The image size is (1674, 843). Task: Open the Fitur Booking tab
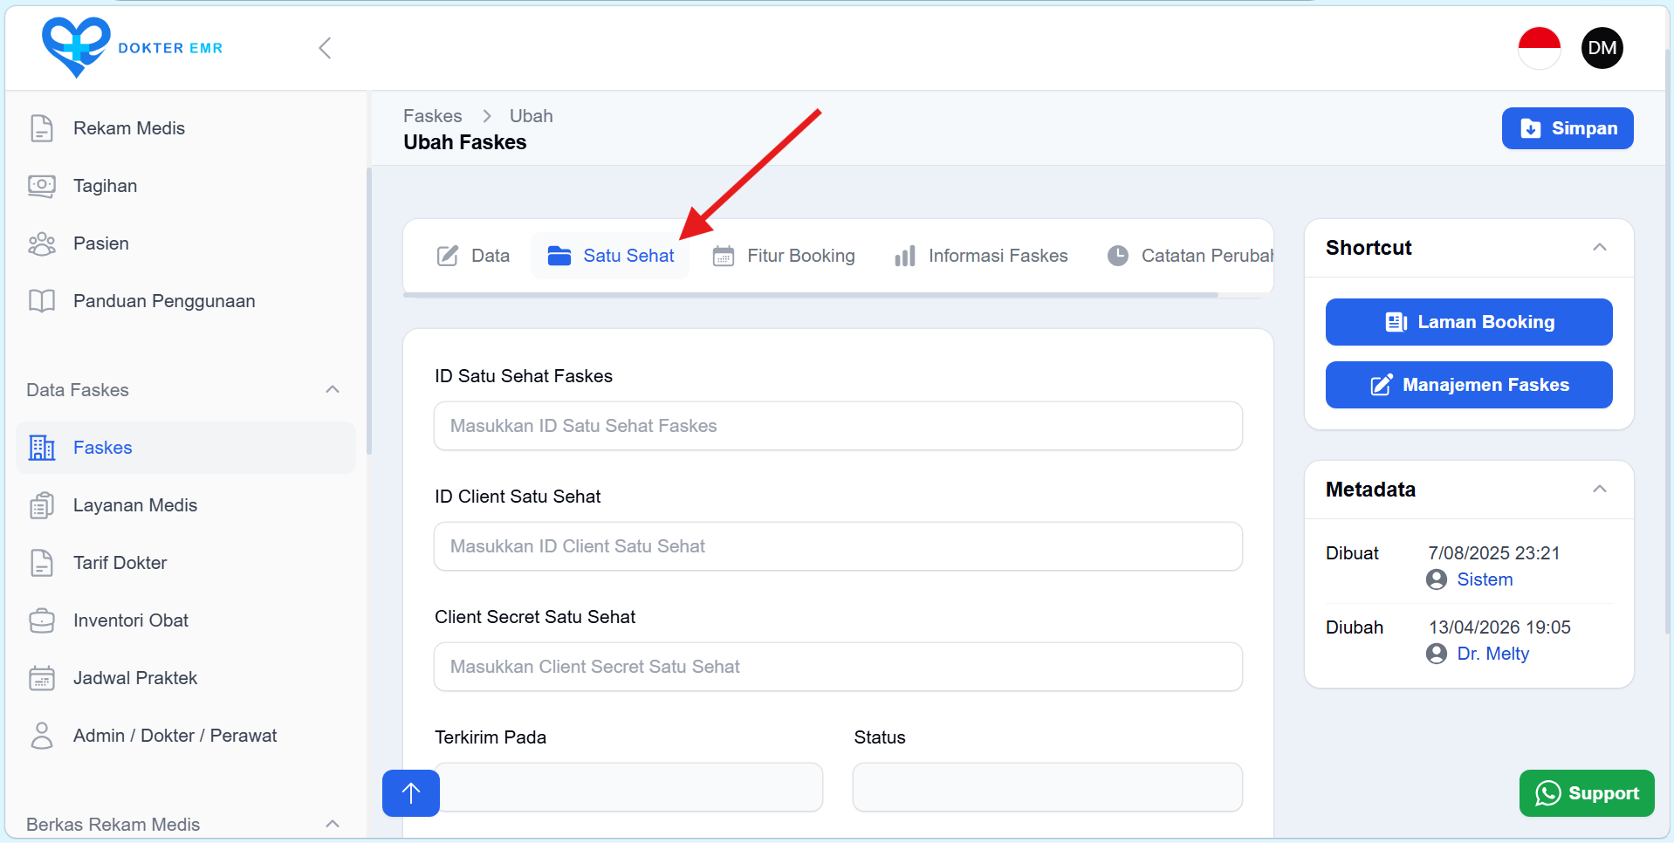pyautogui.click(x=784, y=256)
